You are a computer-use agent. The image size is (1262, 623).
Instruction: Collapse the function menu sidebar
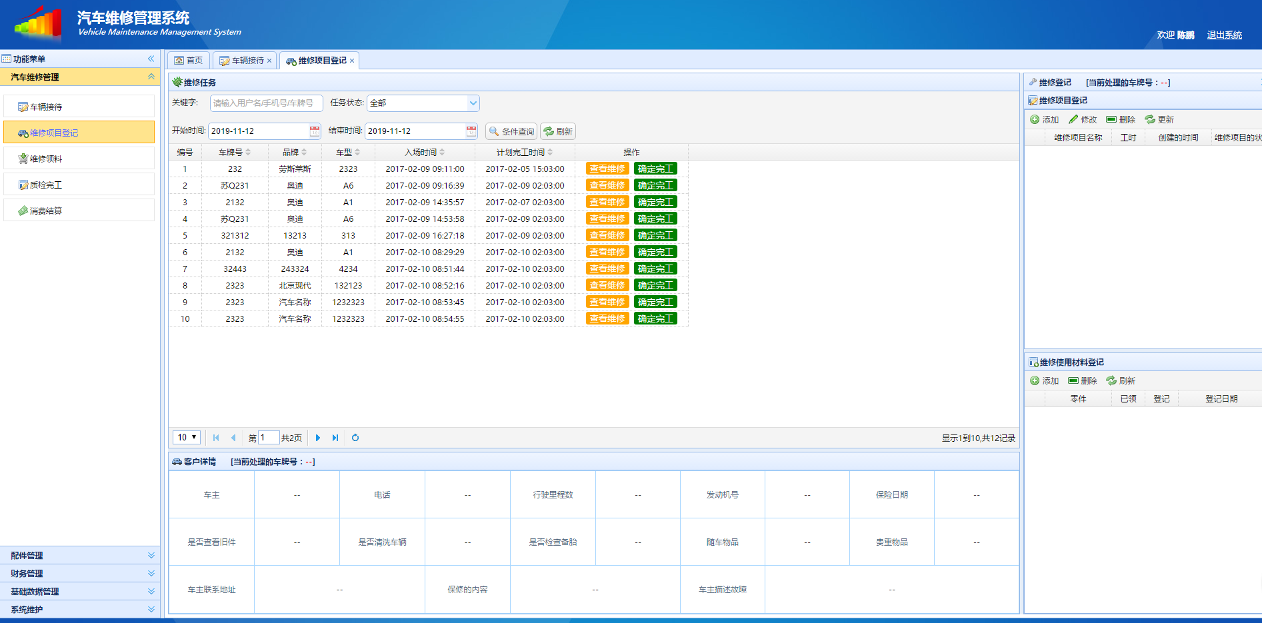coord(151,59)
